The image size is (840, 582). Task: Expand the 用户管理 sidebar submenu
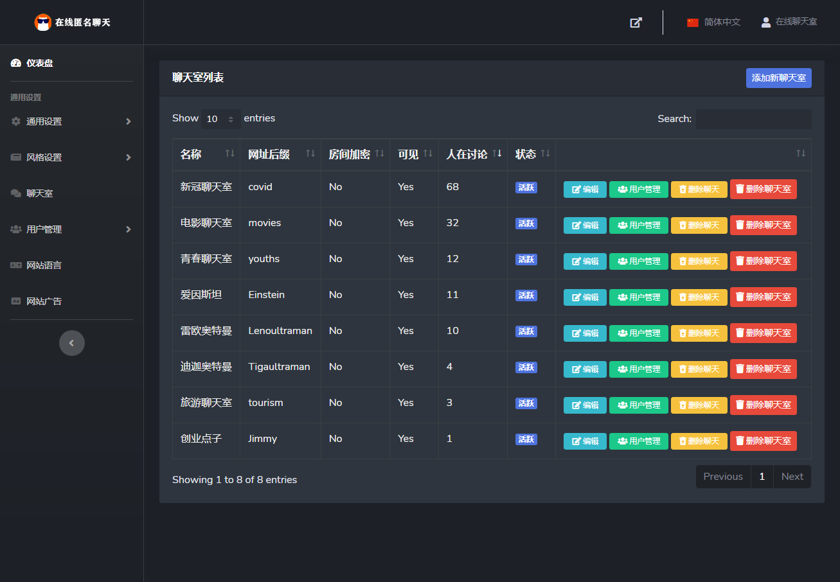(71, 229)
